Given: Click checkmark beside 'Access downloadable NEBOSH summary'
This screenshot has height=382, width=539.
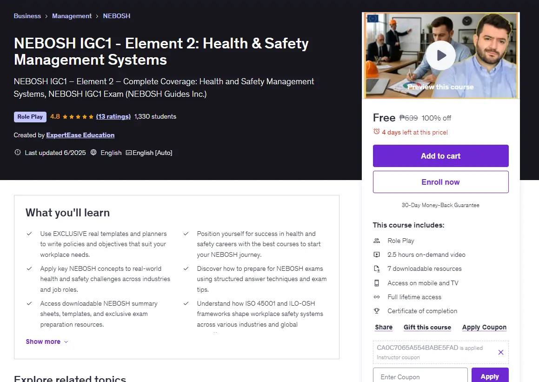Looking at the screenshot, I should coord(29,304).
